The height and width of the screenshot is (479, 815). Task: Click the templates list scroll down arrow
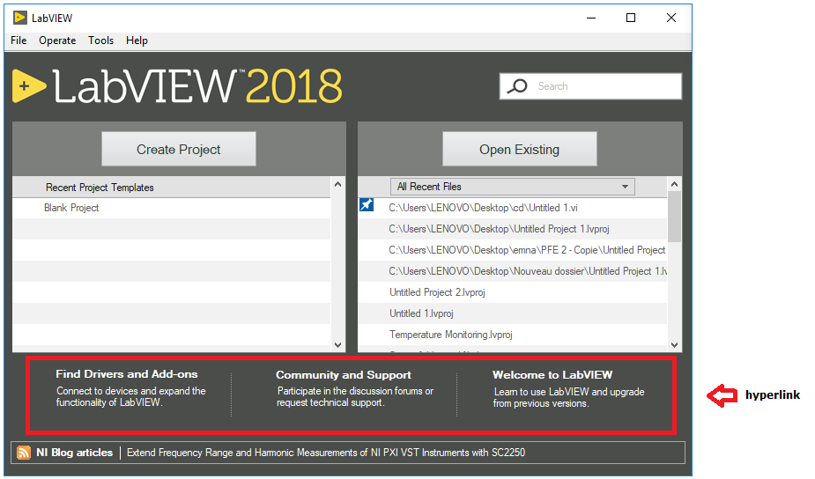click(337, 345)
